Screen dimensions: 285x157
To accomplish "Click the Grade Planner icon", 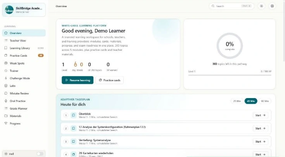I will [x=6, y=109].
